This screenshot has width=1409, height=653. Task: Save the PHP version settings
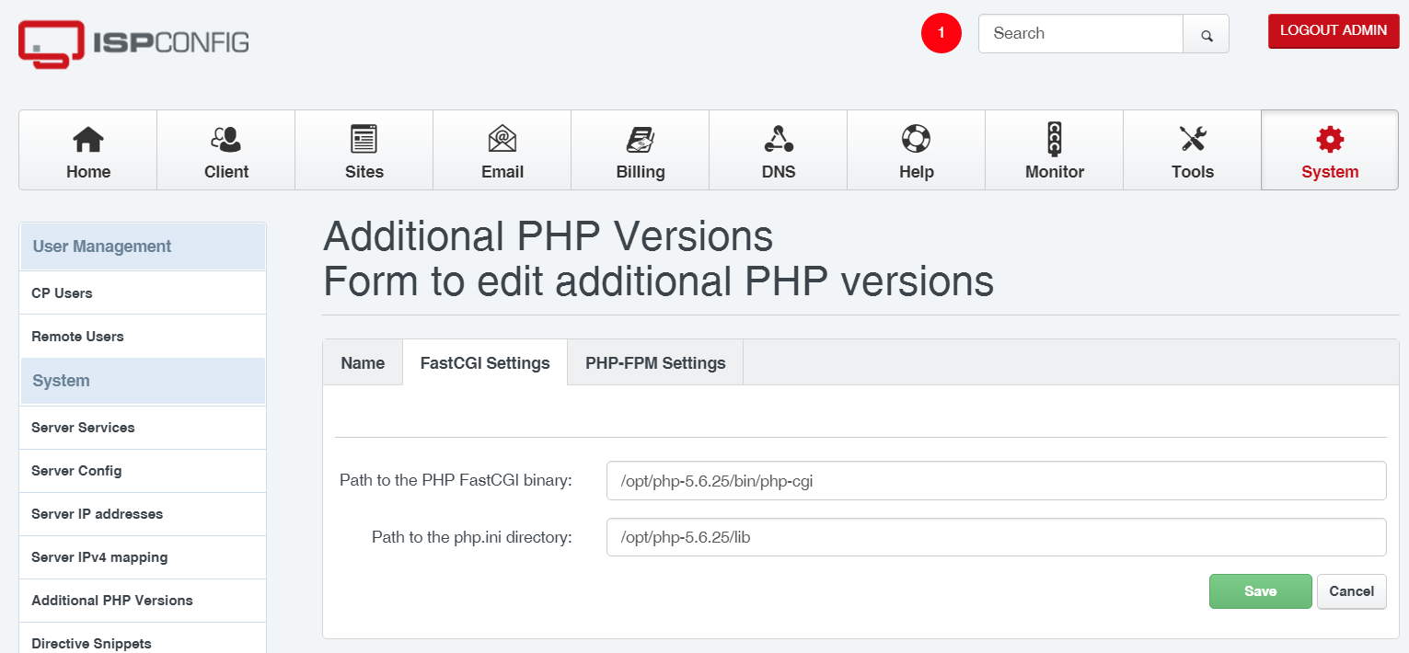pos(1260,591)
